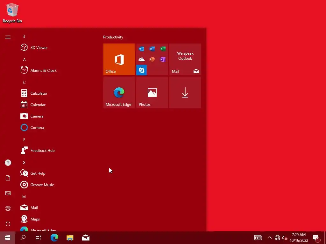326x244 pixels.
Task: Open Skype icon in Office folder tile
Action: (x=141, y=70)
